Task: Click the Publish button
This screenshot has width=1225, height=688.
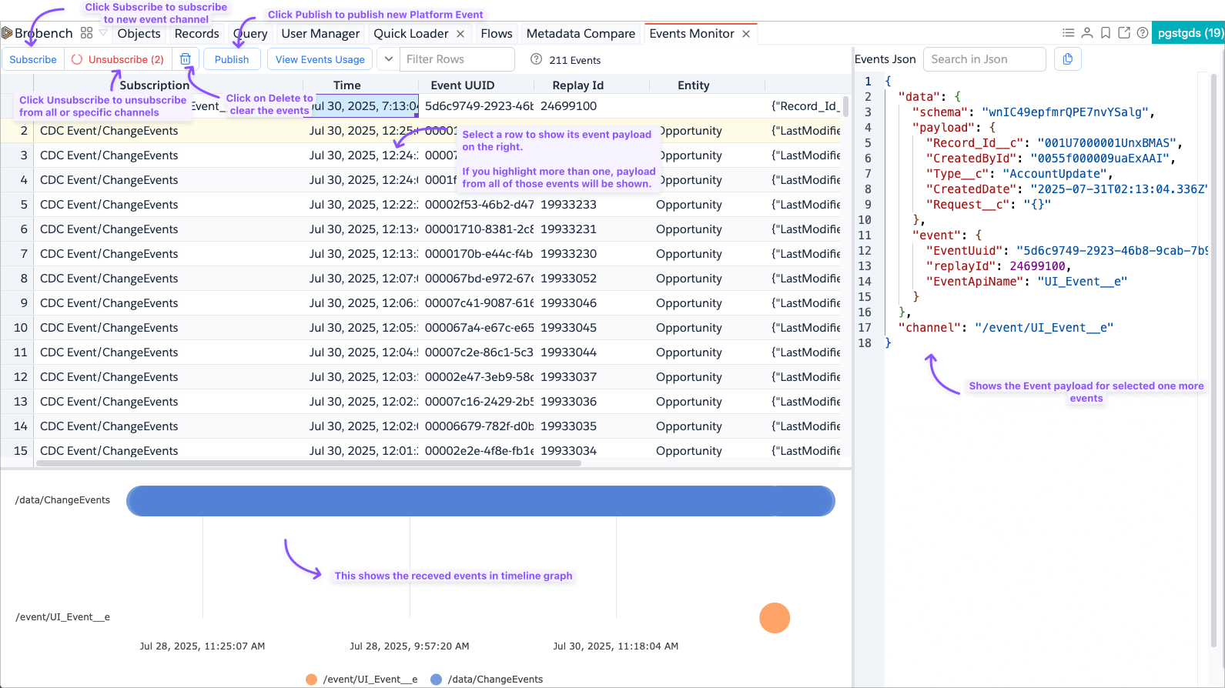Action: 232,59
